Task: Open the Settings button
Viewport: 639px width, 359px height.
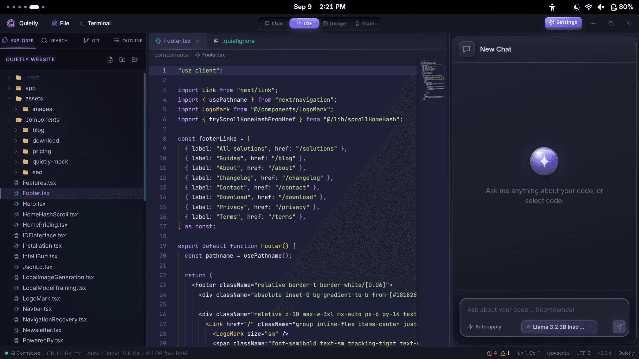Action: [563, 23]
